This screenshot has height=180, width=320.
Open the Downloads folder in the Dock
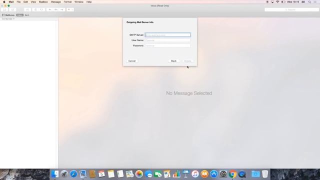[255, 174]
